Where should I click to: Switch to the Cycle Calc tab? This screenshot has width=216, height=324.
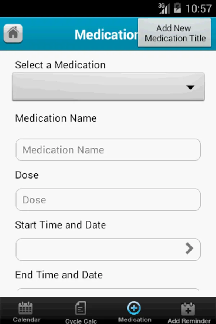(81, 312)
